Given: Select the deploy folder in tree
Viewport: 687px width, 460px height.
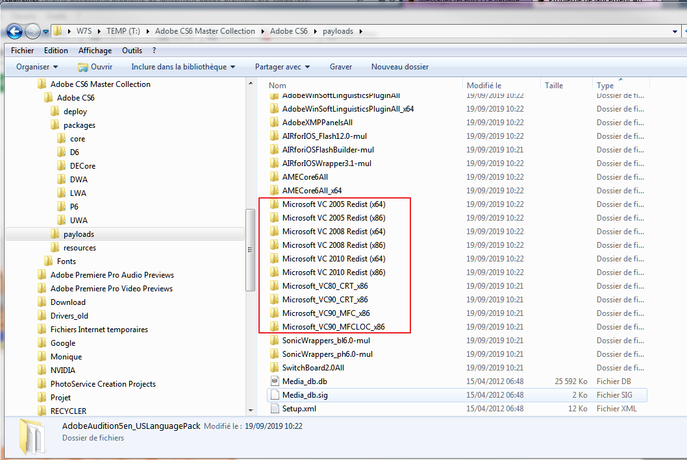Looking at the screenshot, I should coord(75,111).
